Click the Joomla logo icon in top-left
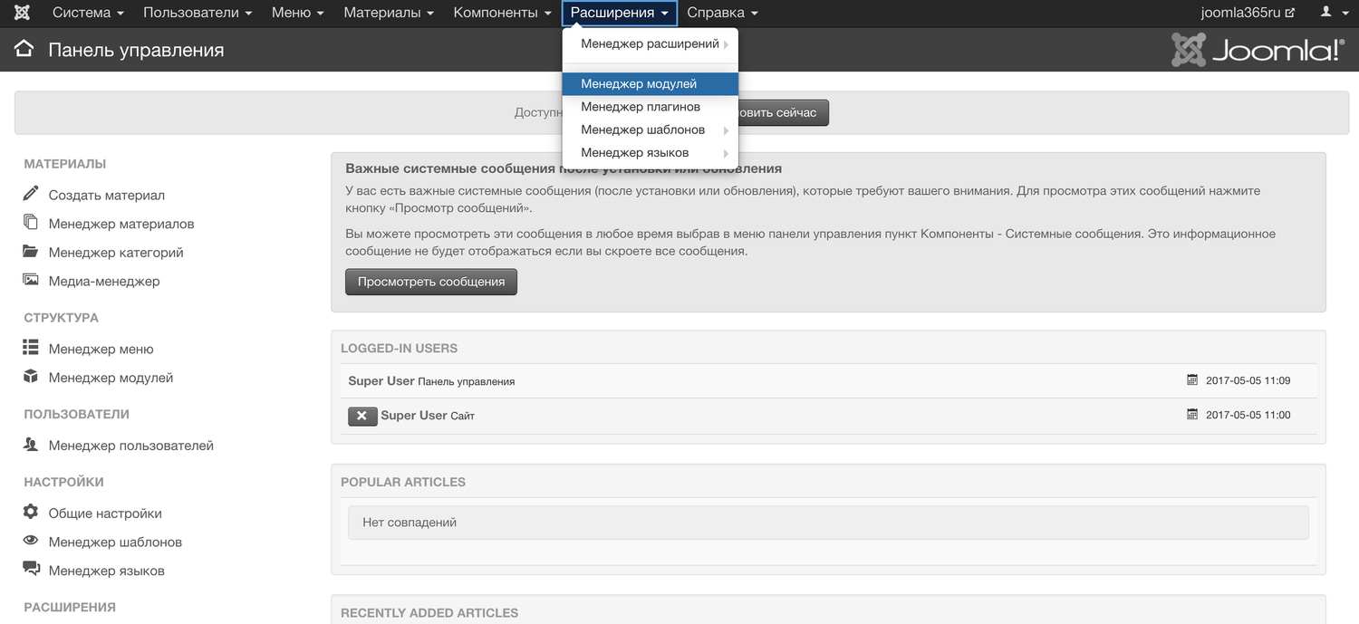Viewport: 1359px width, 624px height. 22,13
